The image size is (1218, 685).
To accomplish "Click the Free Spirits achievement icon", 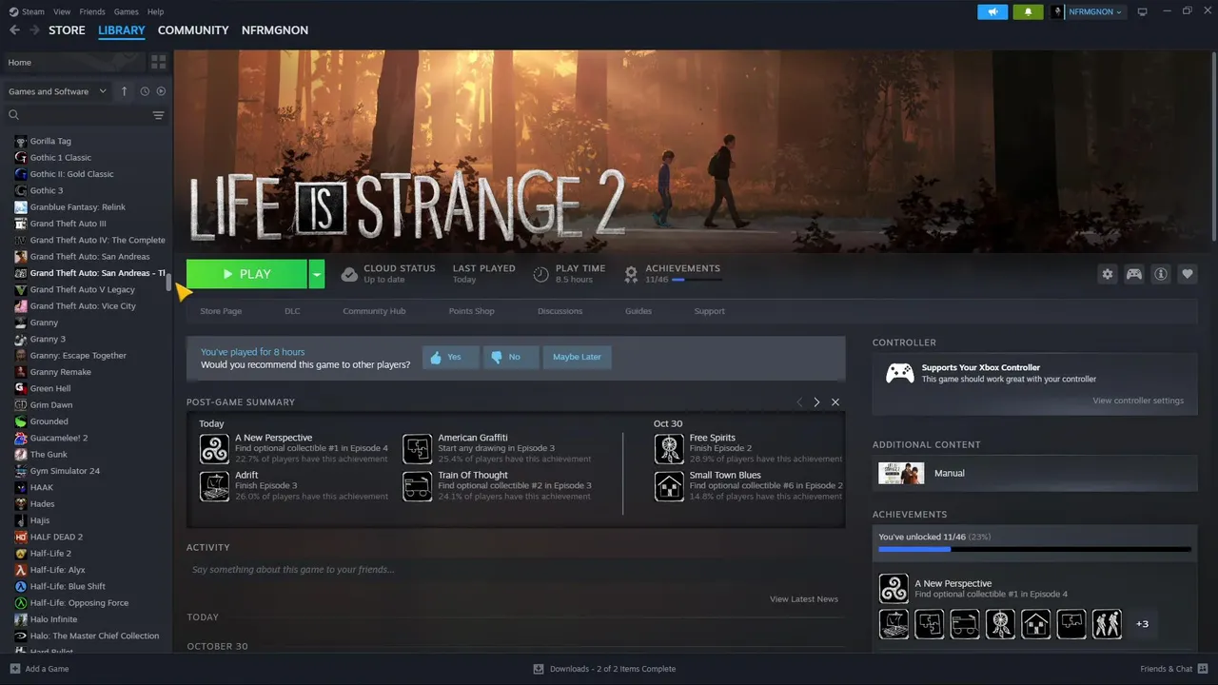I will [669, 449].
